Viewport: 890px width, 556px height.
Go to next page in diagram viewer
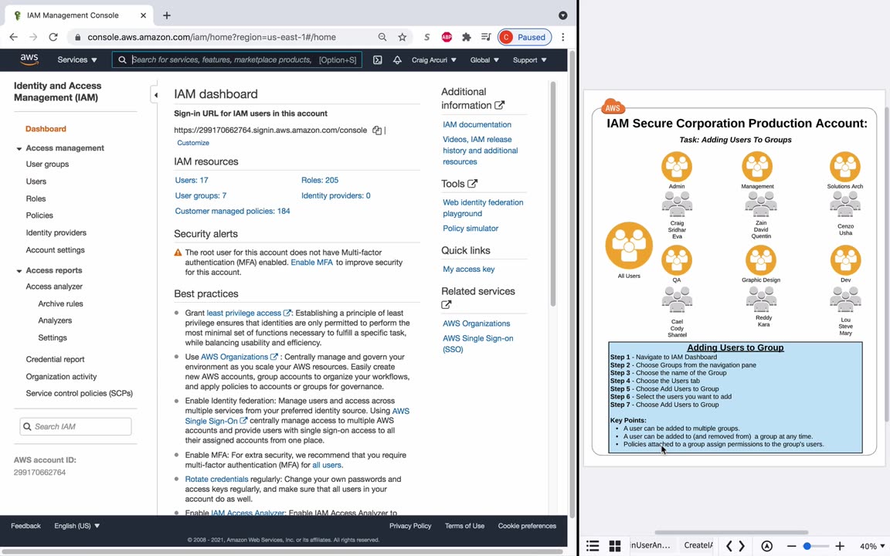click(742, 546)
